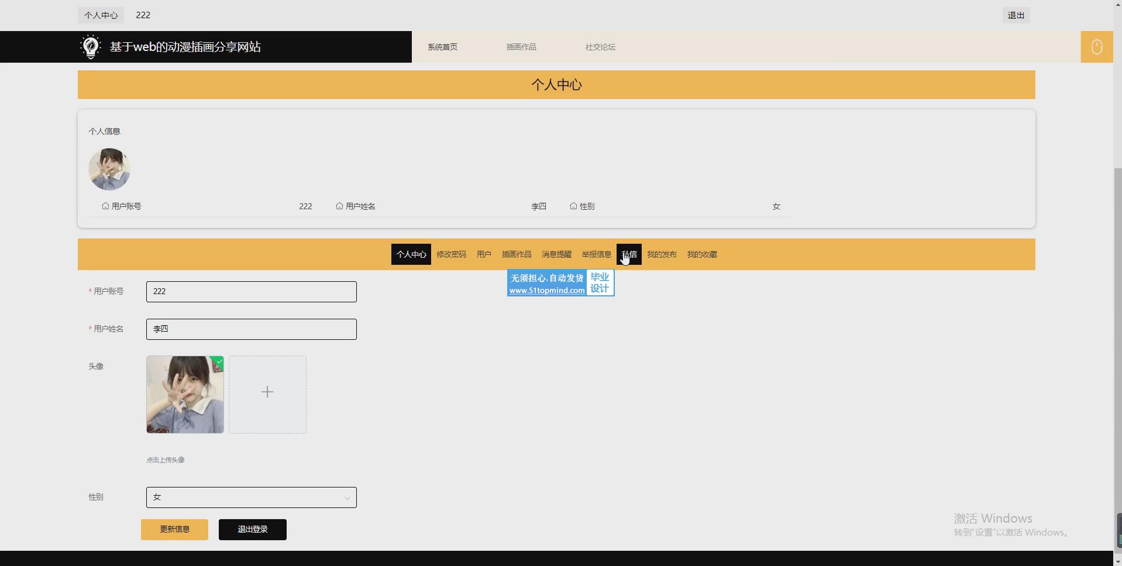The height and width of the screenshot is (566, 1122).
Task: Click the house icon beside 用户姓名
Action: tap(339, 206)
